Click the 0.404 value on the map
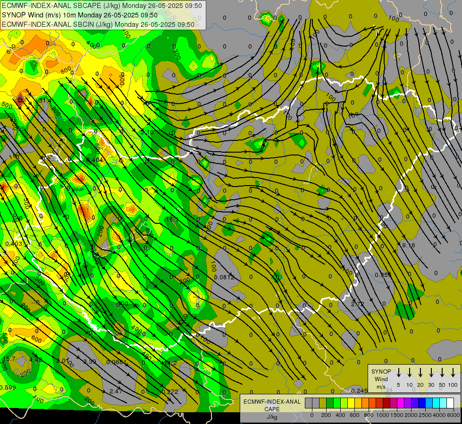462x424 pixels. [94, 160]
